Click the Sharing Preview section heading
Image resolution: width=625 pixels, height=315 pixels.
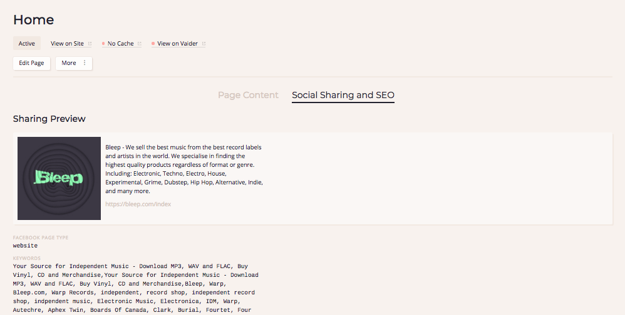pyautogui.click(x=49, y=119)
